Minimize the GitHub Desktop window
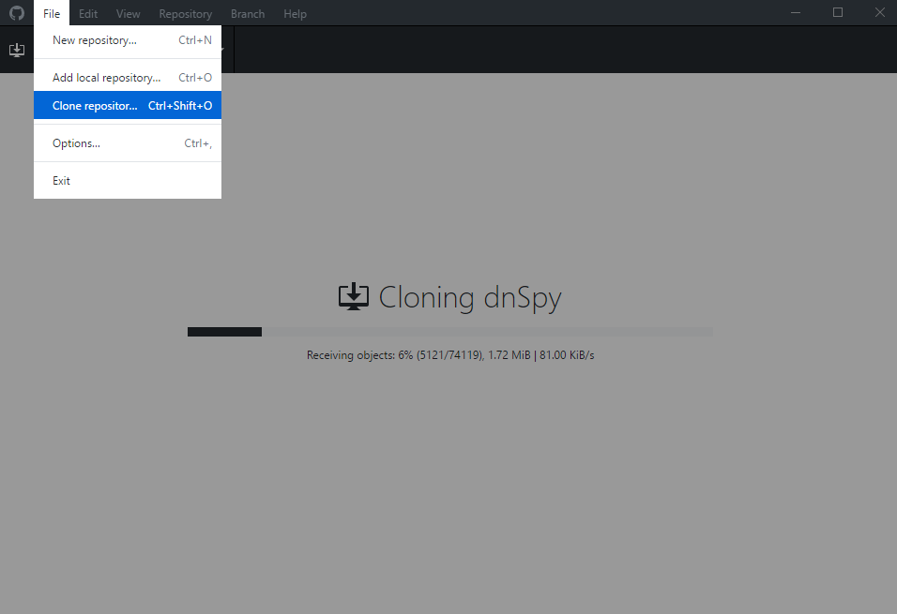This screenshot has width=897, height=614. click(795, 12)
